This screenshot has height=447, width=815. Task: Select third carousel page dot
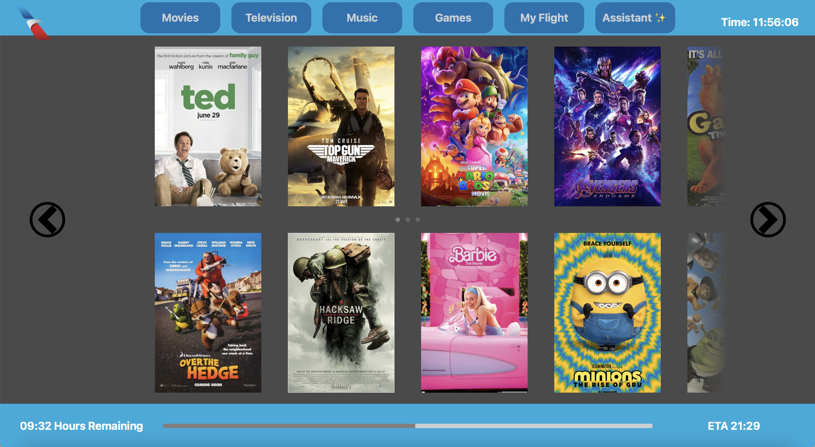point(417,220)
